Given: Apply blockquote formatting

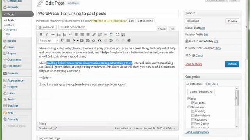Looking at the screenshot, I should (x=70, y=35).
